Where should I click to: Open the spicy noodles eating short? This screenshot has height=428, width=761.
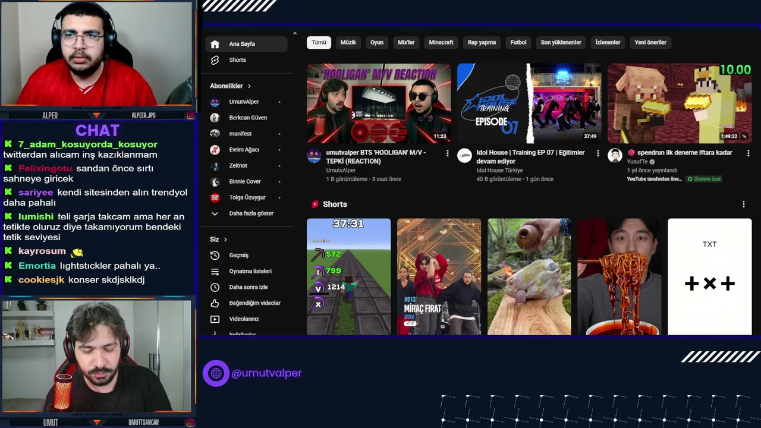620,276
